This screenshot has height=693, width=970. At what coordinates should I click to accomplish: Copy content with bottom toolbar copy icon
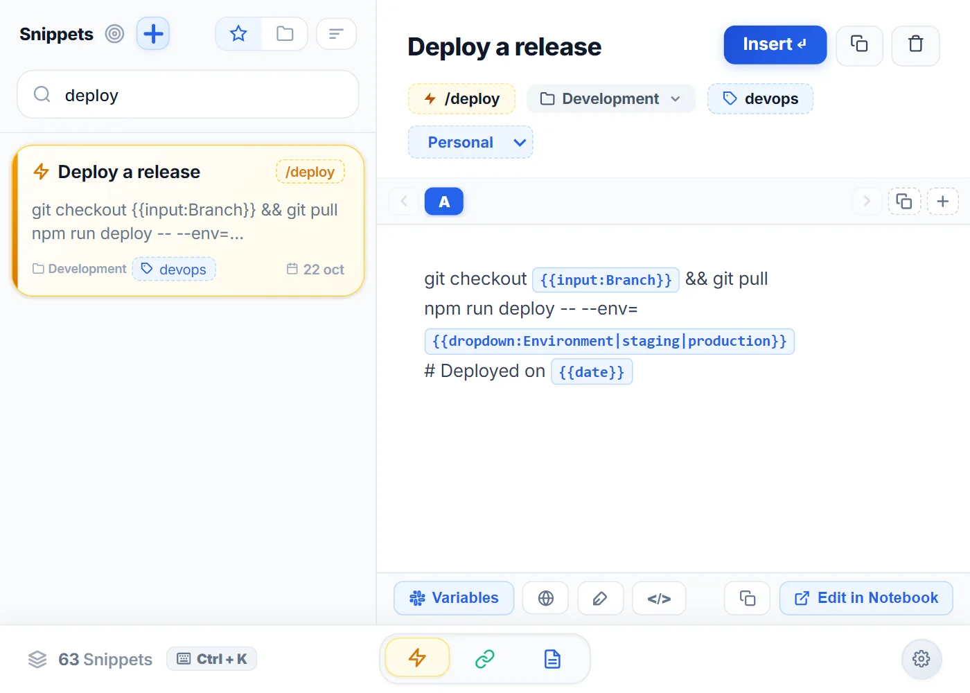tap(747, 598)
